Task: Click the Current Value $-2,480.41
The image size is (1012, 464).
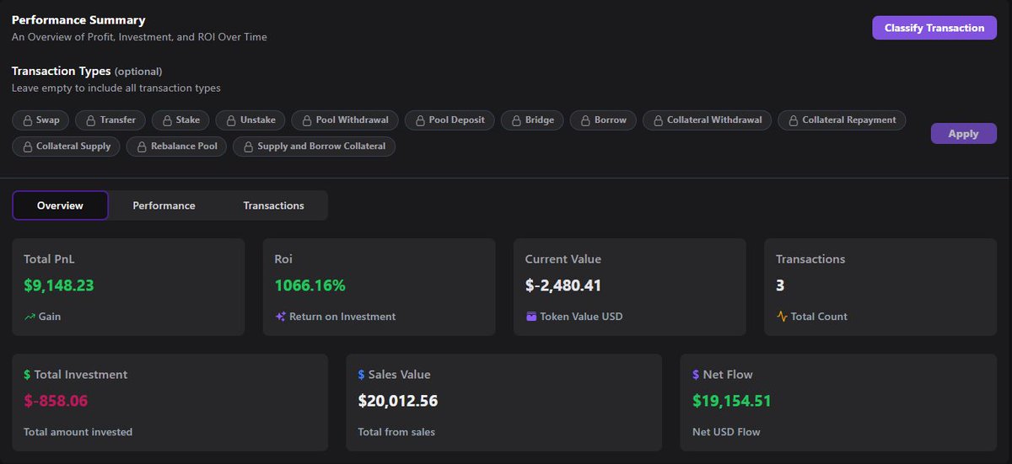Action: (563, 285)
